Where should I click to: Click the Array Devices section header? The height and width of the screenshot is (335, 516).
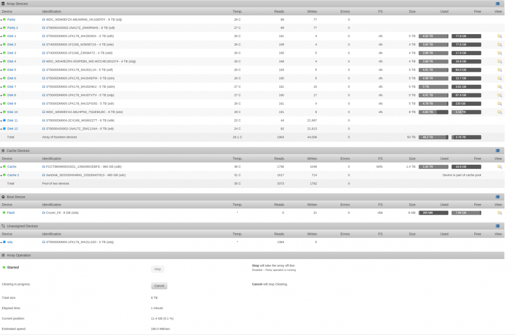tap(252, 4)
